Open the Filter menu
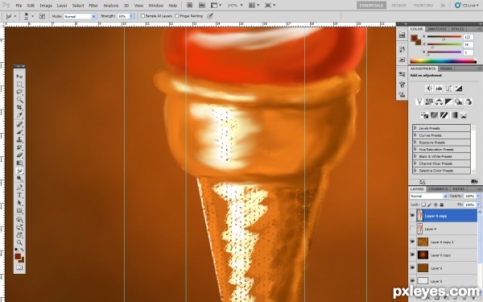The width and height of the screenshot is (483, 302). pyautogui.click(x=93, y=6)
